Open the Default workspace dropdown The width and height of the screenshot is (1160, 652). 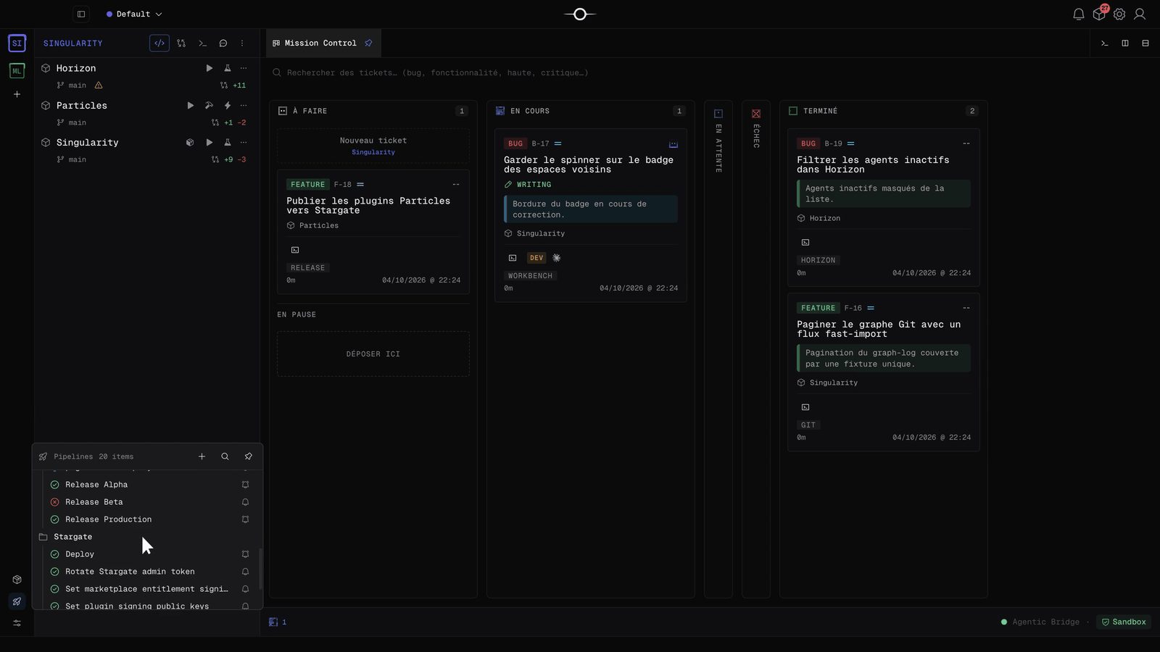tap(134, 14)
